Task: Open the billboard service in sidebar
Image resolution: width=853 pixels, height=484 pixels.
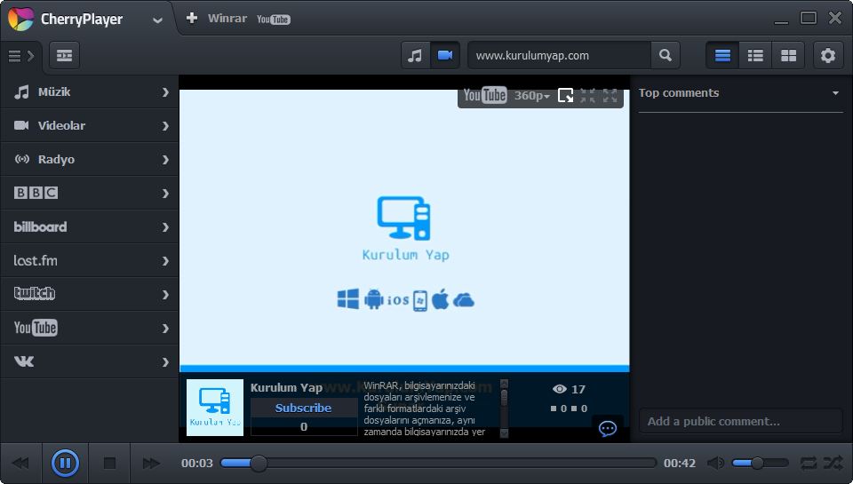Action: (x=90, y=226)
